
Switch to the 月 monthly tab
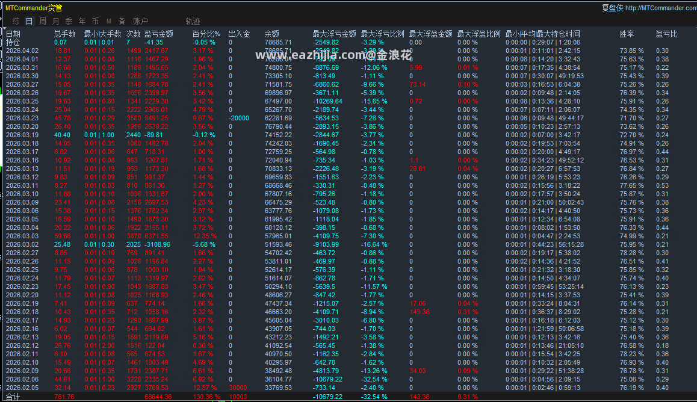tap(56, 21)
